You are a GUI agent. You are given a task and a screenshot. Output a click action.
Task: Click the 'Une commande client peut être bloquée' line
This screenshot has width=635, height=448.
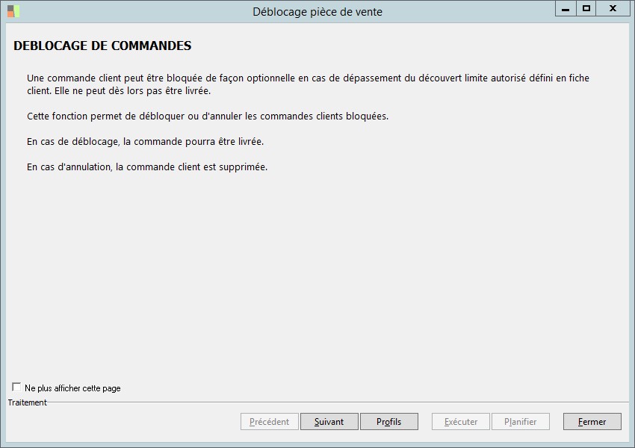point(308,78)
